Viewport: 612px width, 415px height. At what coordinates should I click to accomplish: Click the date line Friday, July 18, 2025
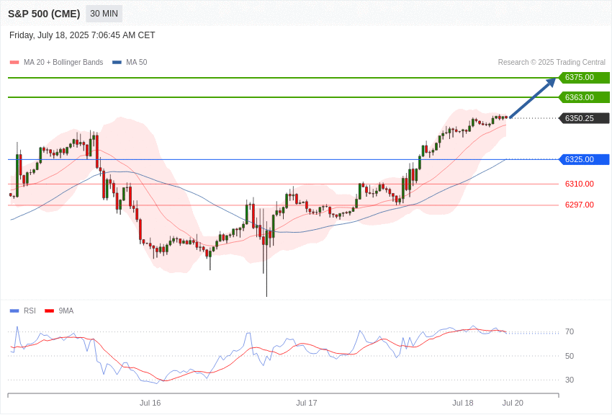point(82,35)
